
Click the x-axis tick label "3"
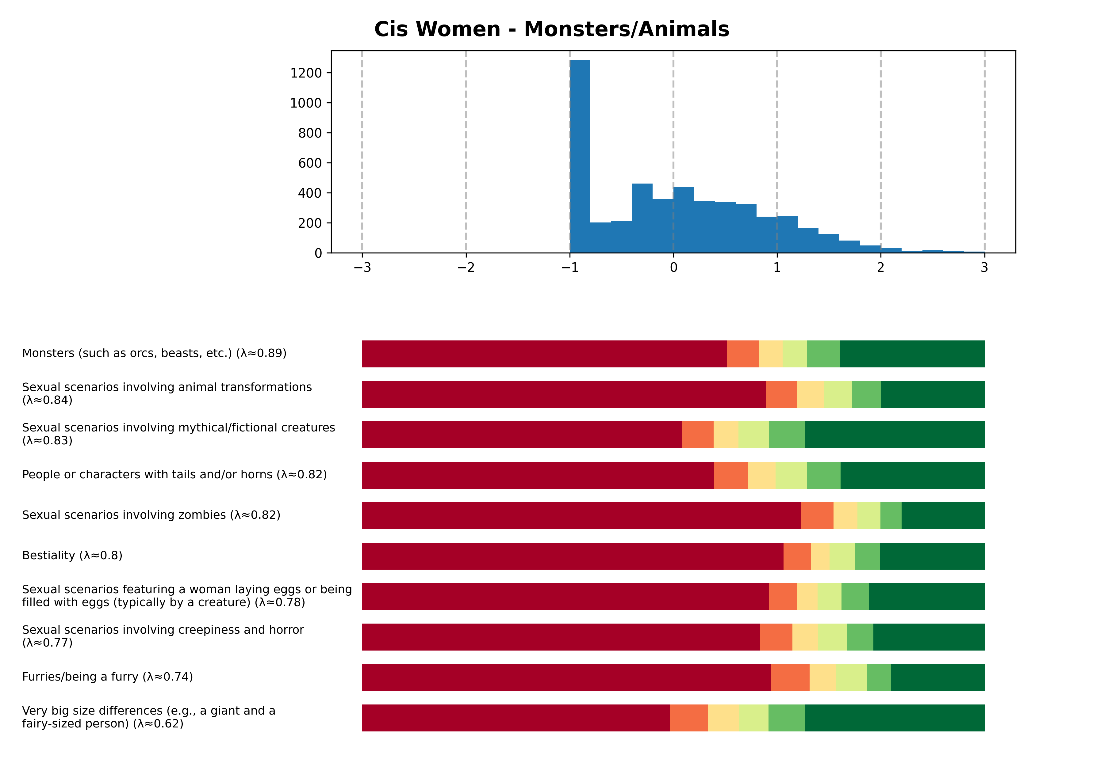click(984, 268)
